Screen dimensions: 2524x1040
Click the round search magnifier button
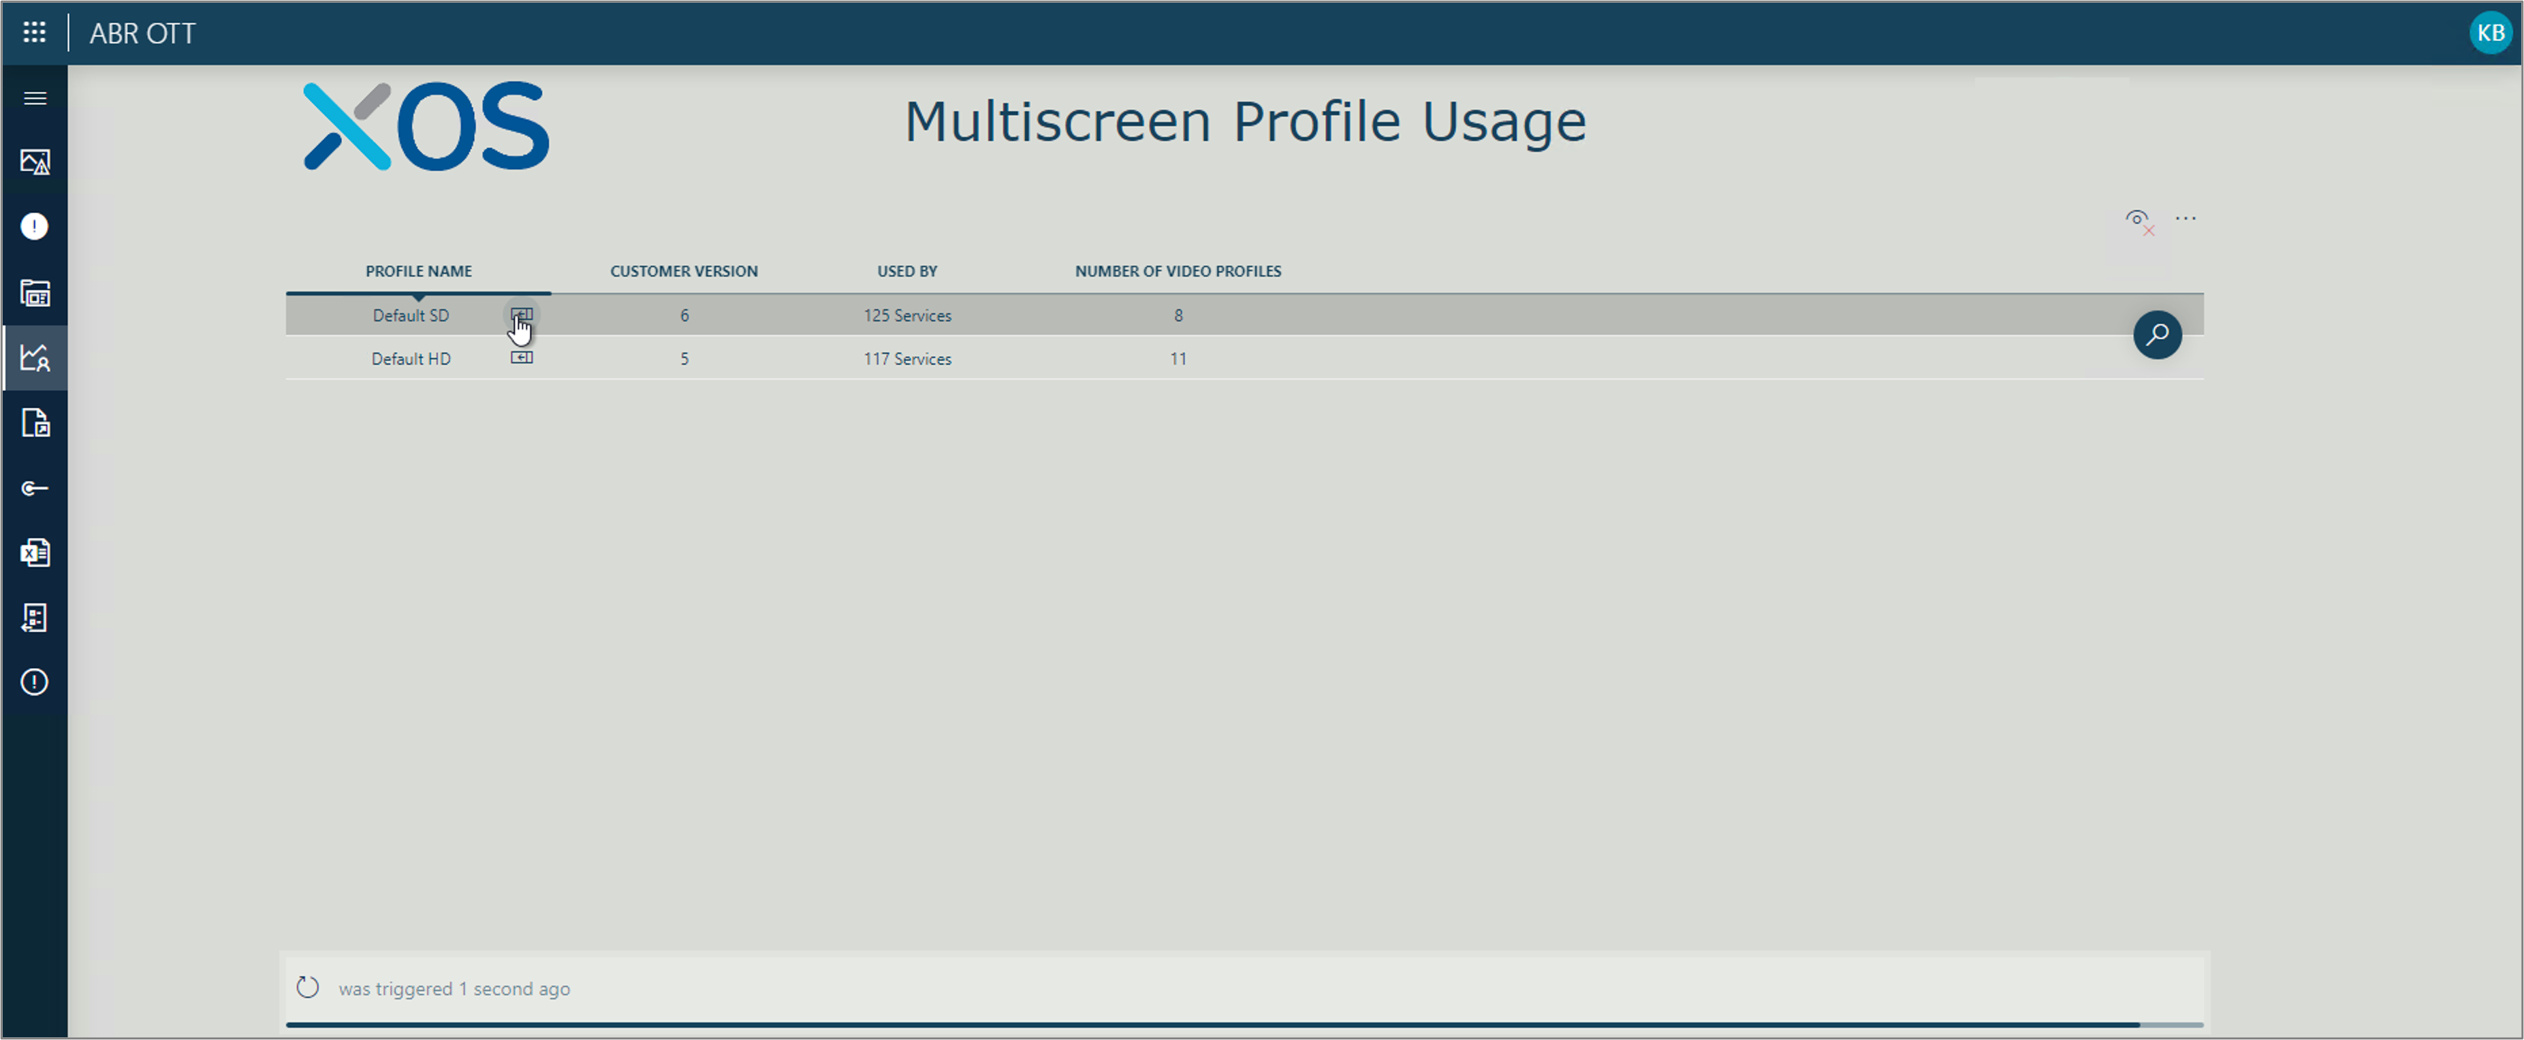point(2157,335)
